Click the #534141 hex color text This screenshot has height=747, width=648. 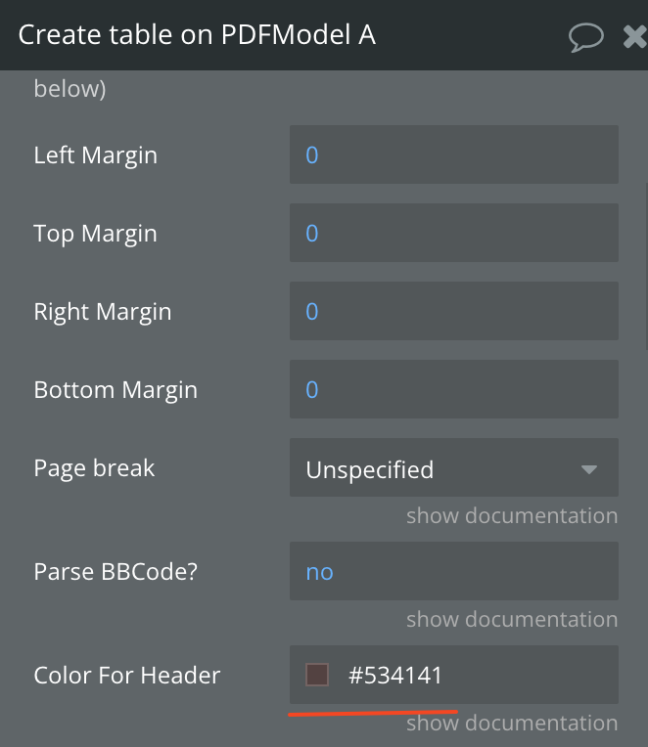(395, 675)
